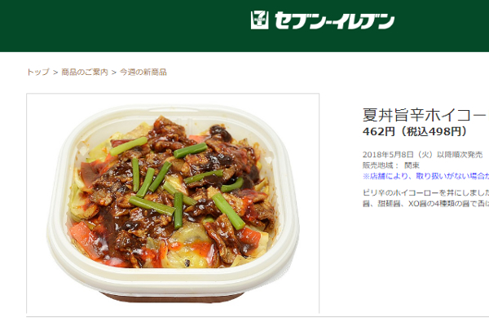Click the second description line with XO醤

[425, 204]
